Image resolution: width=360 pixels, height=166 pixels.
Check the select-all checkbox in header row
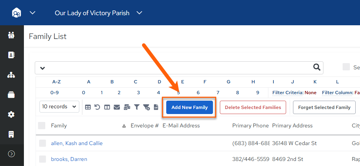coord(42,126)
